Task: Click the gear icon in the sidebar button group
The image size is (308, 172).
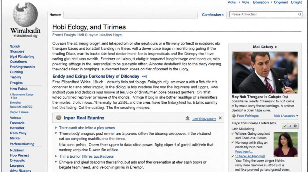Action: [295, 126]
